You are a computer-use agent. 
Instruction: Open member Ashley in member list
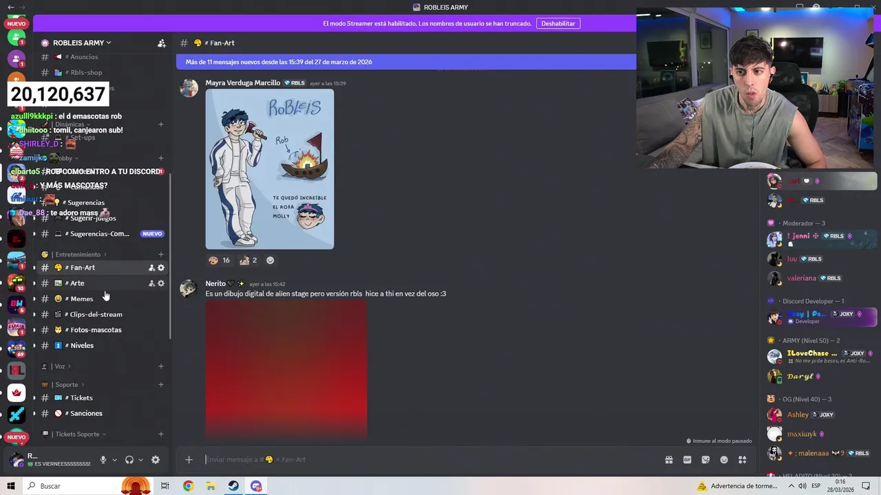click(x=798, y=415)
